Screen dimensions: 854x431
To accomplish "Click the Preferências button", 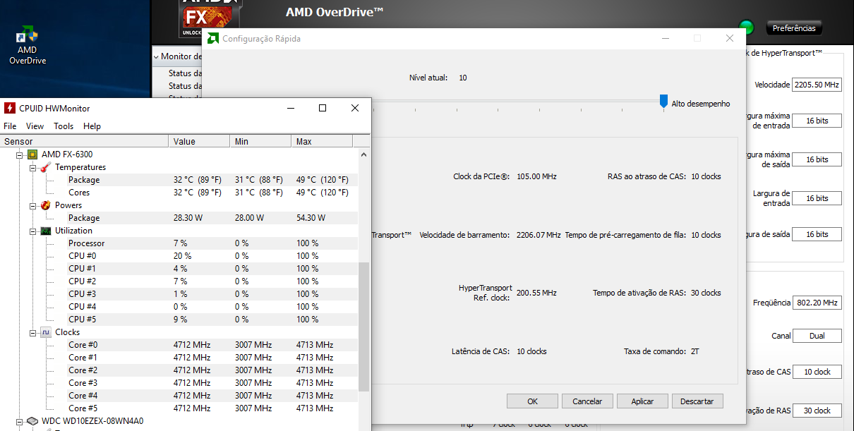I will [x=794, y=28].
